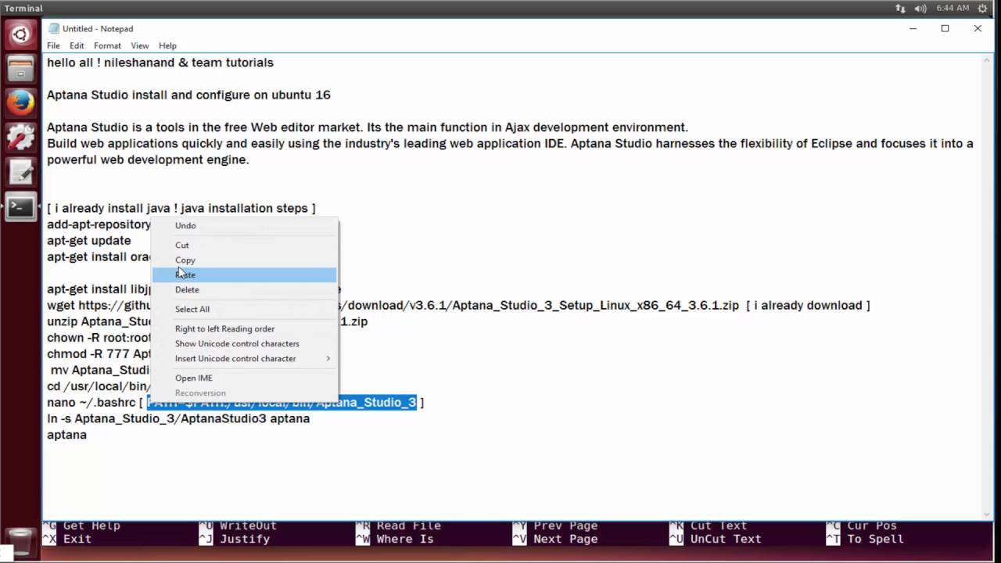
Task: Click the 'Cur Pos' nano shortcut label
Action: [x=872, y=525]
